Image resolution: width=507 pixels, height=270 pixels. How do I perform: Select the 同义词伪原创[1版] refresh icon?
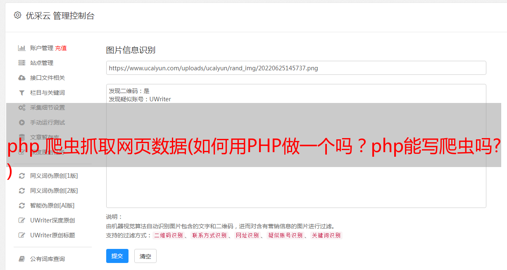pos(22,176)
